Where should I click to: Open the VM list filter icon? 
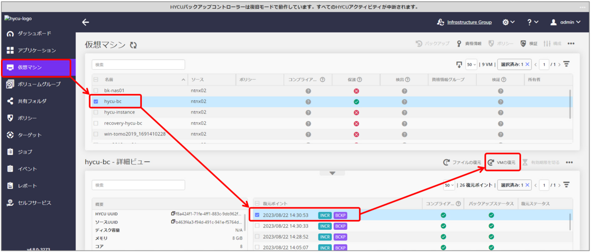point(566,64)
